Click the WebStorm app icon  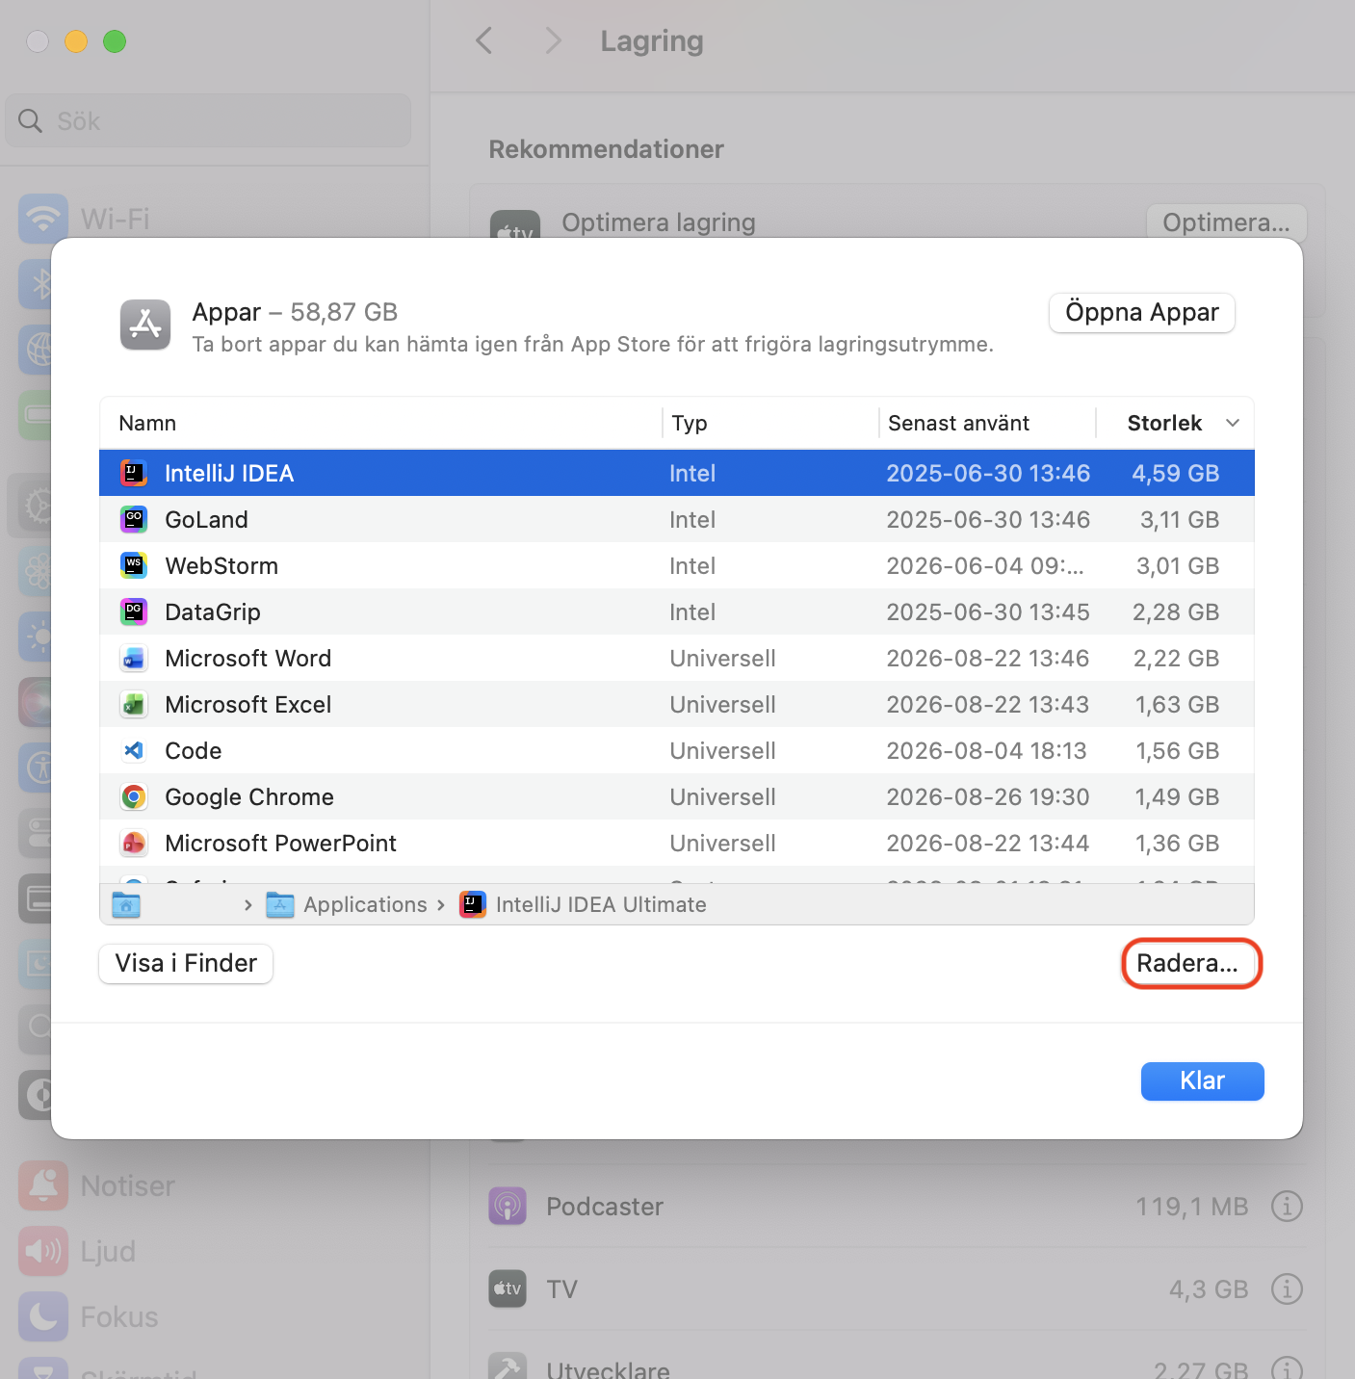[x=134, y=565]
